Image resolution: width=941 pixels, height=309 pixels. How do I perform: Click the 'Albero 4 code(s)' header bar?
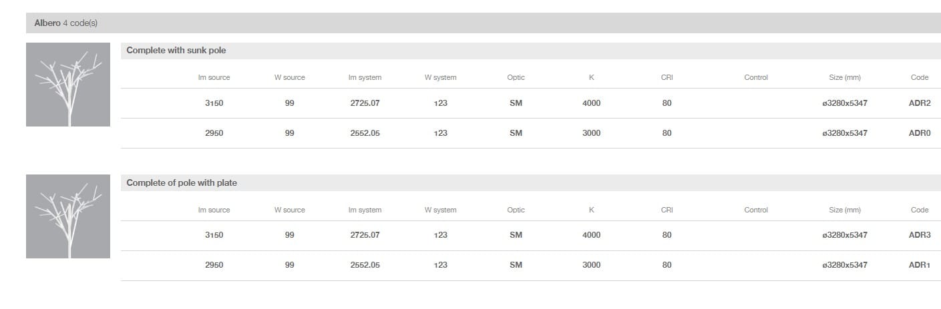(x=67, y=23)
